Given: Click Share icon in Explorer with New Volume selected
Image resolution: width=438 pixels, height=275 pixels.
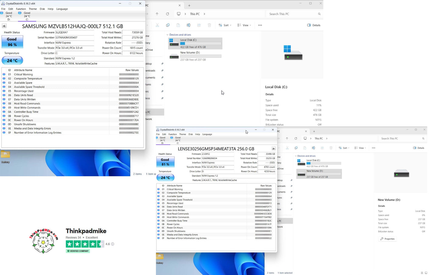Looking at the screenshot, I should click(322, 148).
